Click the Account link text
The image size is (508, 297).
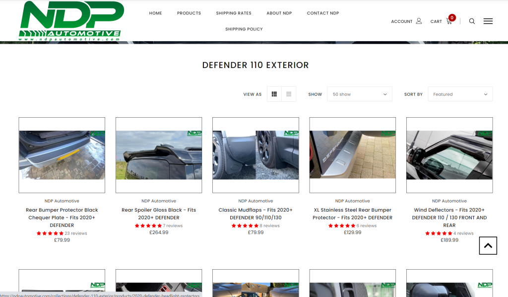(x=402, y=21)
